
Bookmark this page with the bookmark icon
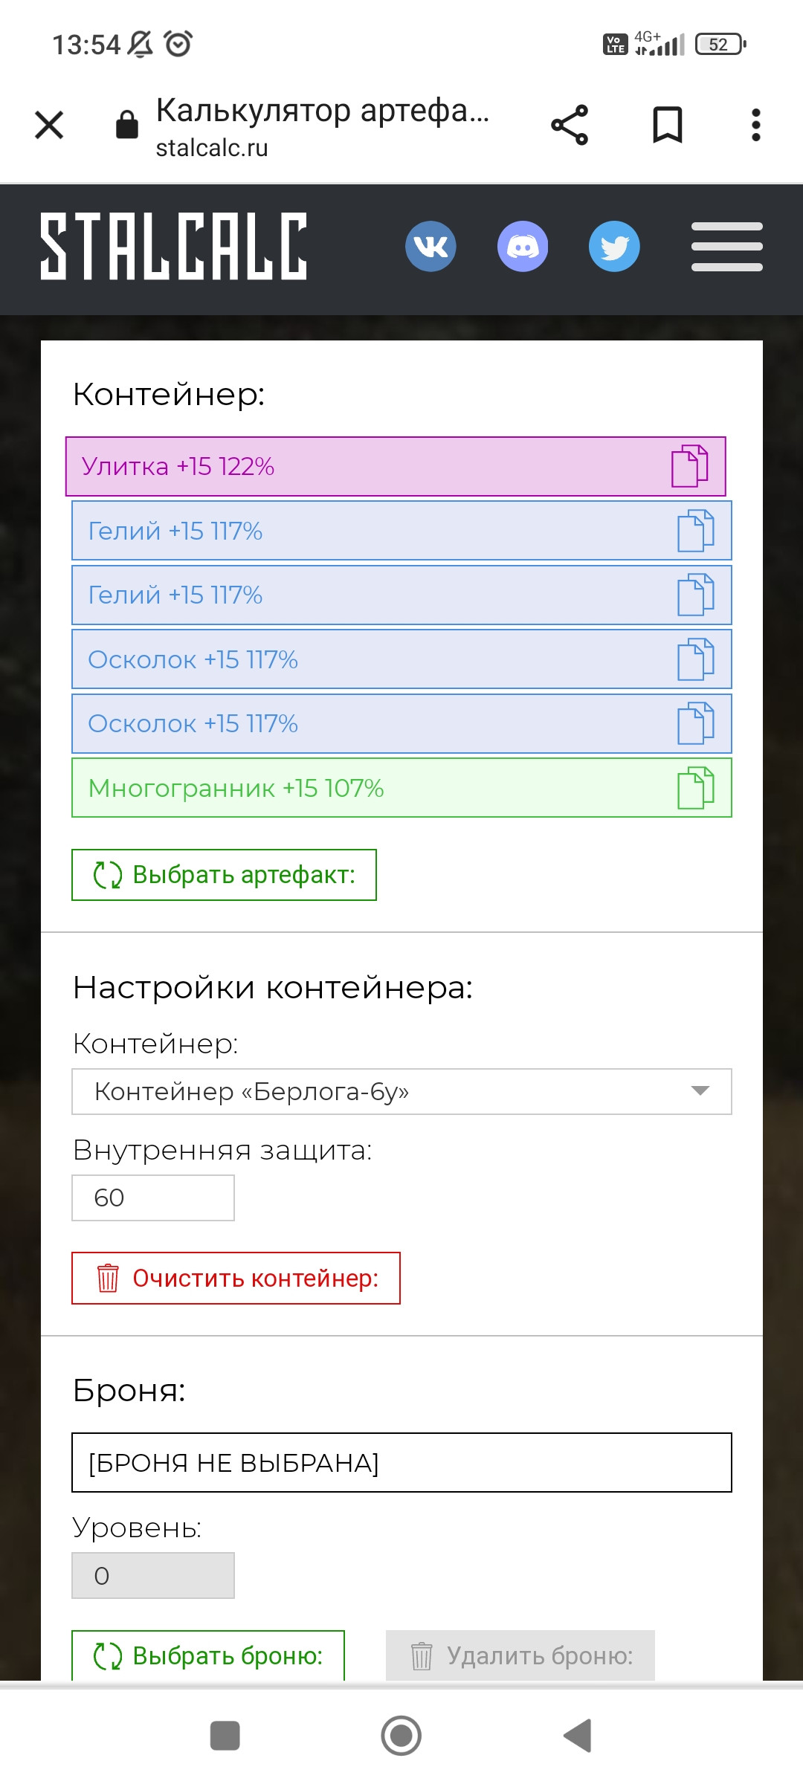coord(667,125)
